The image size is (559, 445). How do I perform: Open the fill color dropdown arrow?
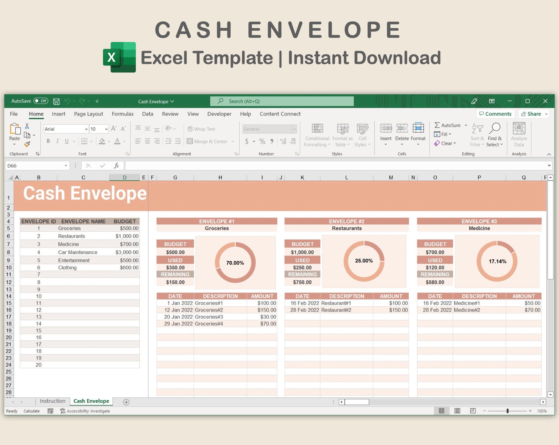(109, 141)
